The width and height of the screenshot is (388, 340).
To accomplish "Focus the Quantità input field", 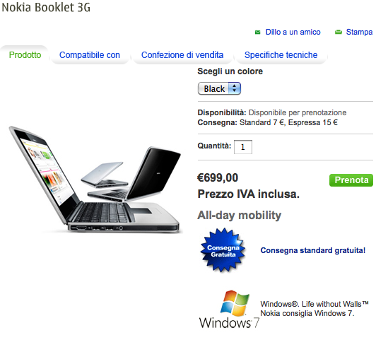I will pos(243,147).
